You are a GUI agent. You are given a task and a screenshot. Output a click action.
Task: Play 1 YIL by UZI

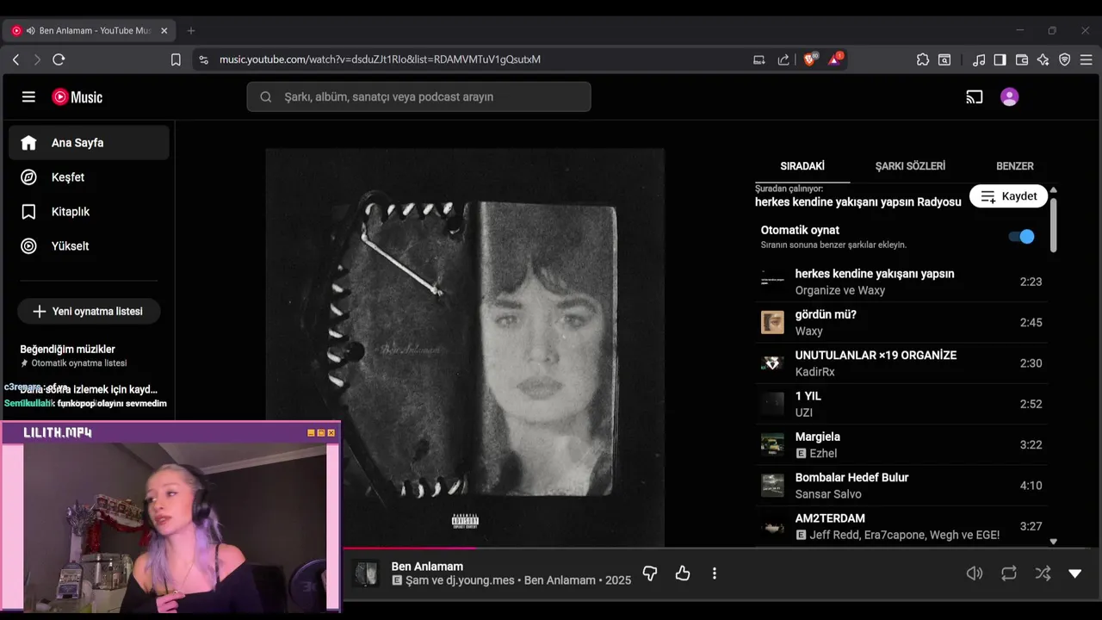pos(901,404)
